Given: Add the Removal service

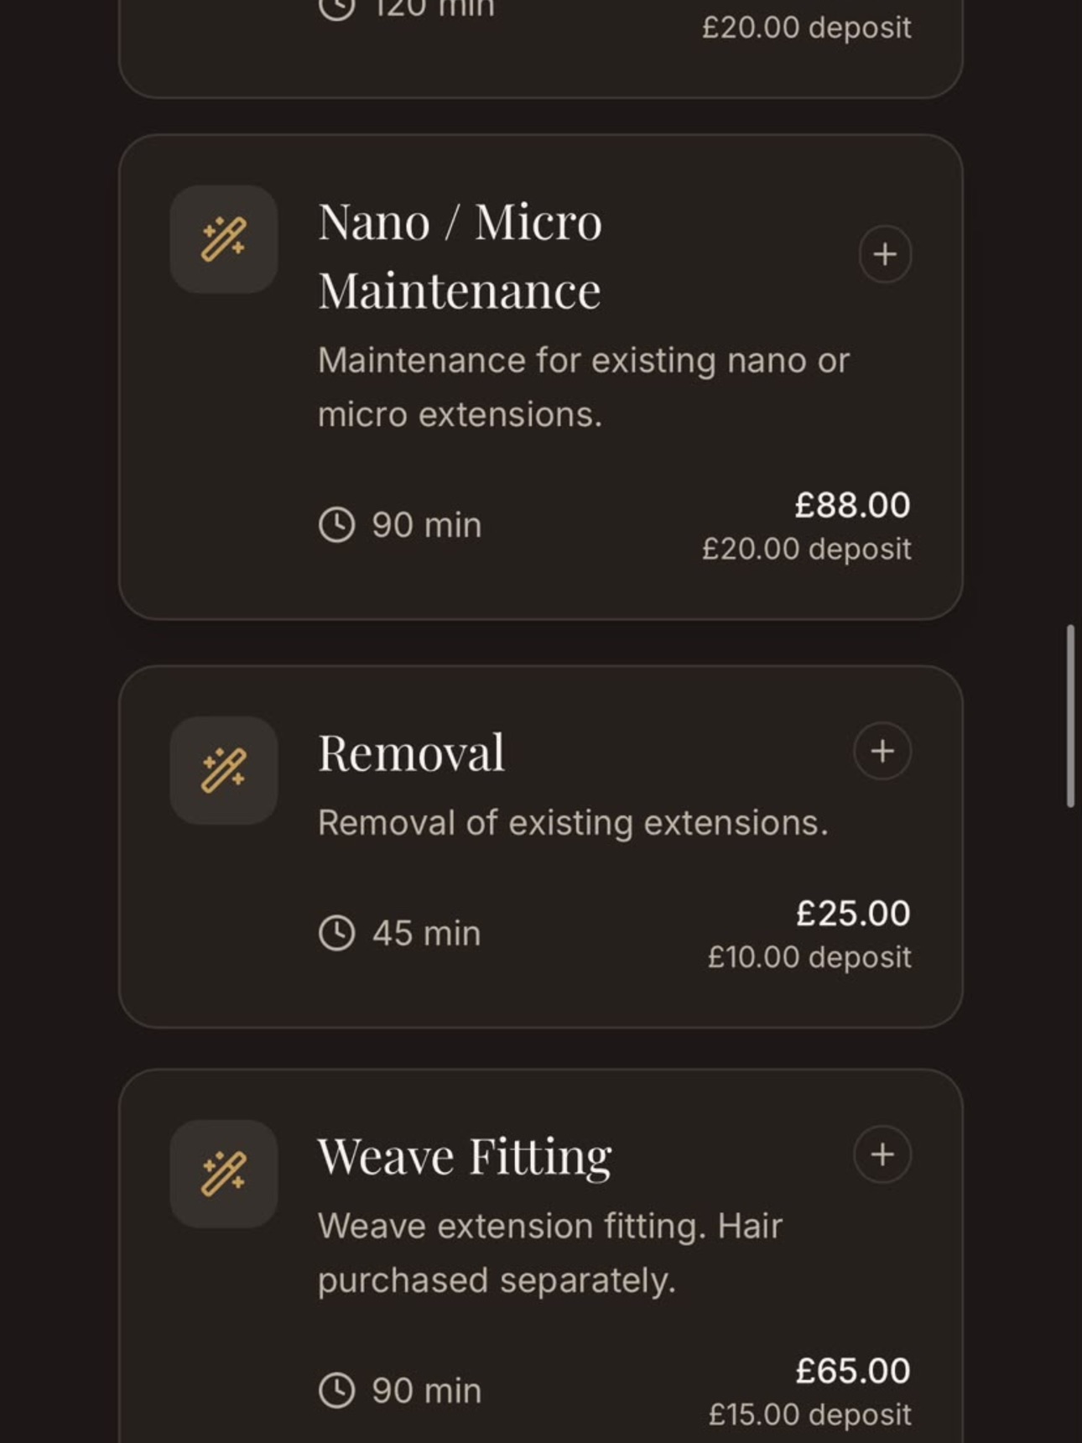Looking at the screenshot, I should (x=882, y=751).
